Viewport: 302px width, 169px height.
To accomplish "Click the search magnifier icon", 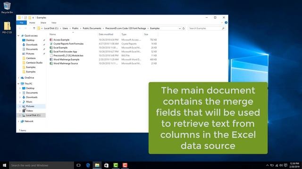I will click(223, 28).
